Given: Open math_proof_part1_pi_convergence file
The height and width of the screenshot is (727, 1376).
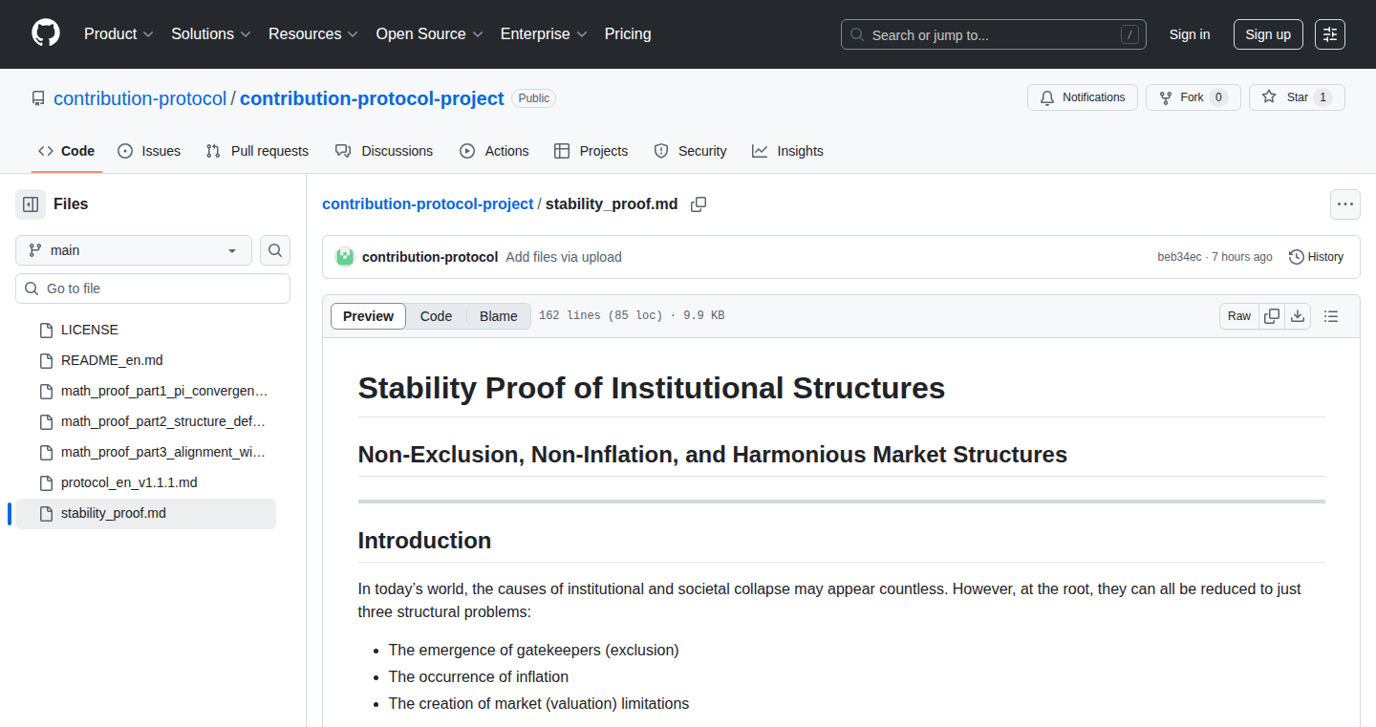Looking at the screenshot, I should point(145,391).
